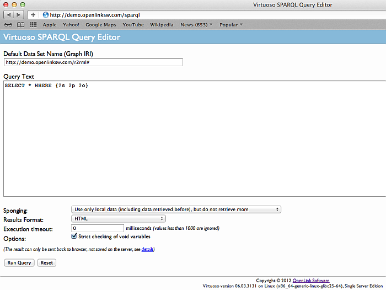Open the Yahoo! bookmark
The image size is (386, 290).
pyautogui.click(x=71, y=25)
